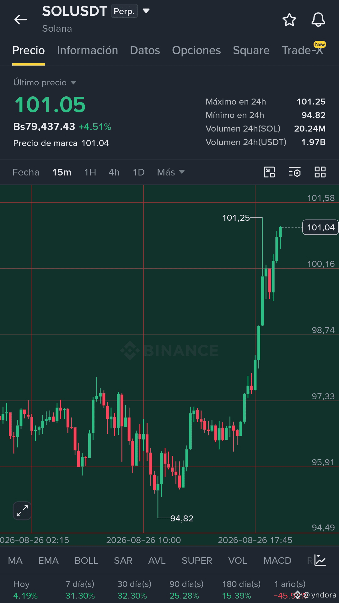Expand the Más timeframe dropdown

pos(171,172)
